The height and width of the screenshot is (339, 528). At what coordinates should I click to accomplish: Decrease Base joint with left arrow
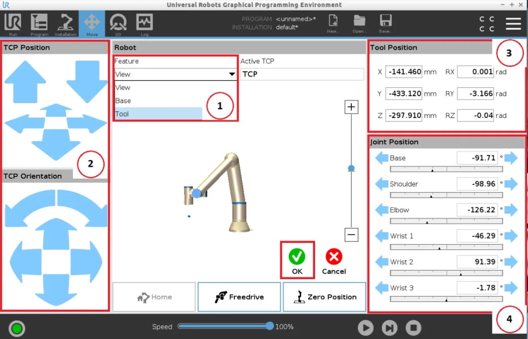coord(382,158)
